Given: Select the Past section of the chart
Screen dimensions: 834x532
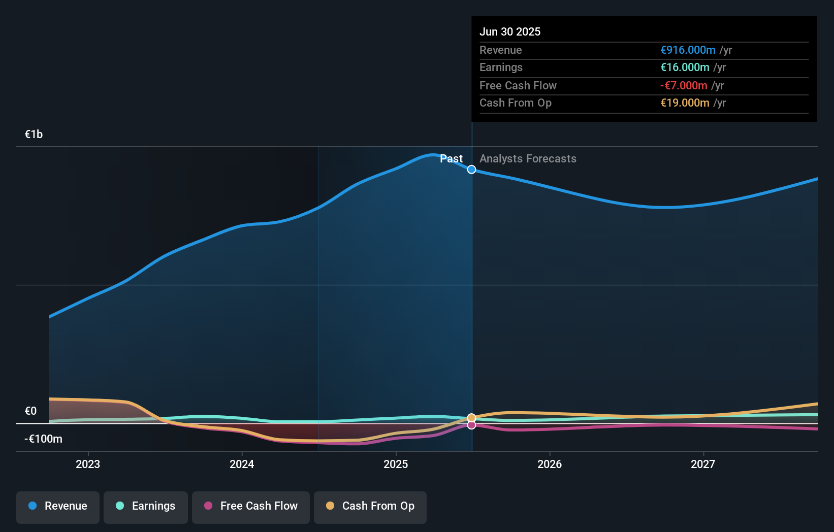Looking at the screenshot, I should (x=451, y=158).
